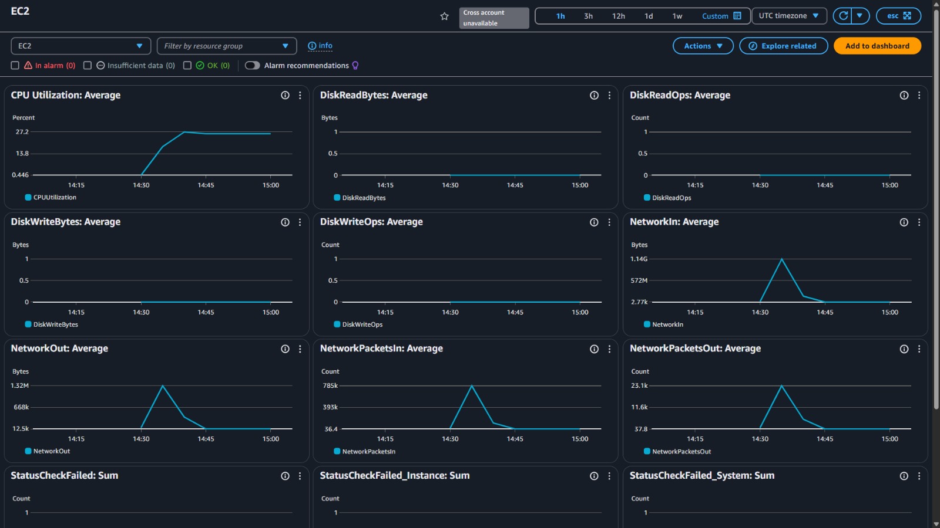The height and width of the screenshot is (528, 940).
Task: Click the Add to dashboard button
Action: click(877, 46)
